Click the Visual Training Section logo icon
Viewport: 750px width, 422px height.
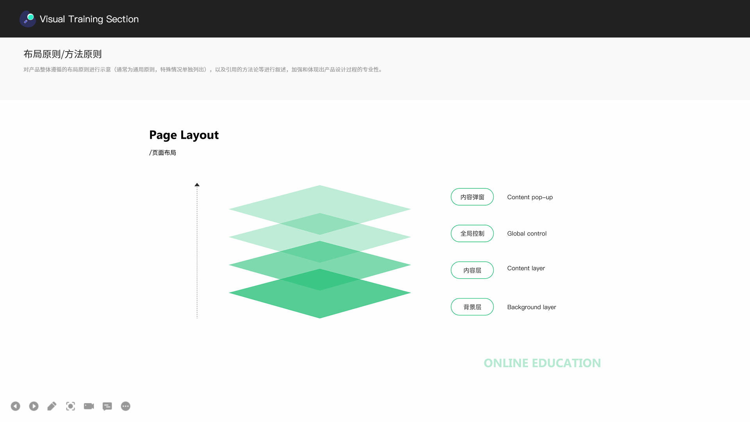[27, 18]
